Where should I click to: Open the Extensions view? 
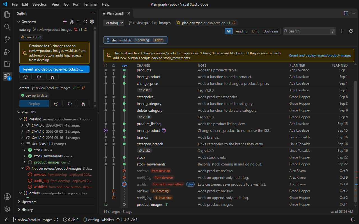pyautogui.click(x=7, y=64)
